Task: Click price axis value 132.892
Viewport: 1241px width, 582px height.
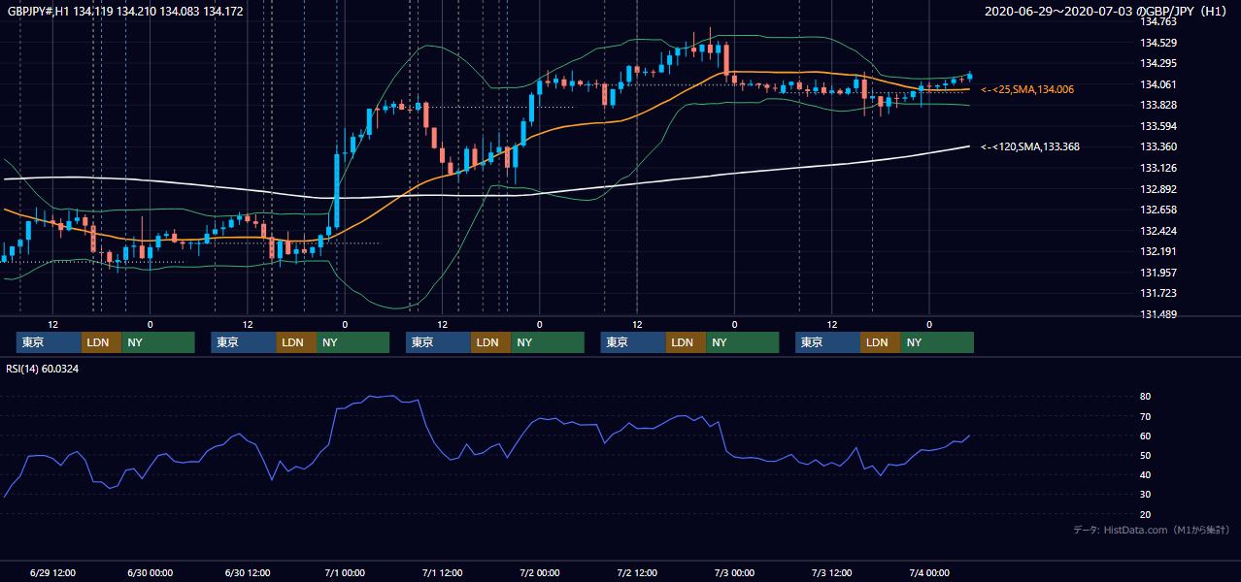Action: pos(1158,189)
